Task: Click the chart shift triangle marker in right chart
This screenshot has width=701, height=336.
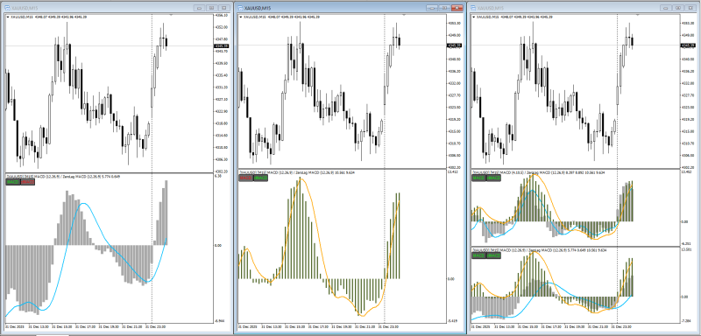Action: (x=637, y=15)
